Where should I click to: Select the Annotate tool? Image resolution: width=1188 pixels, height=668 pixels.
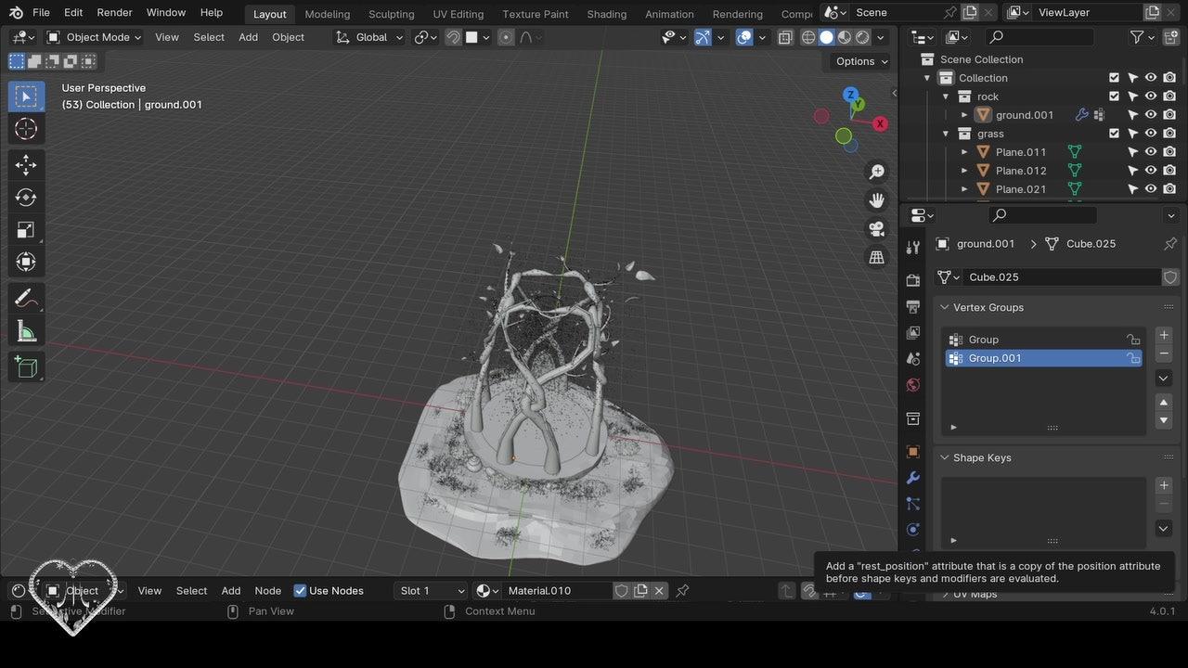26,299
